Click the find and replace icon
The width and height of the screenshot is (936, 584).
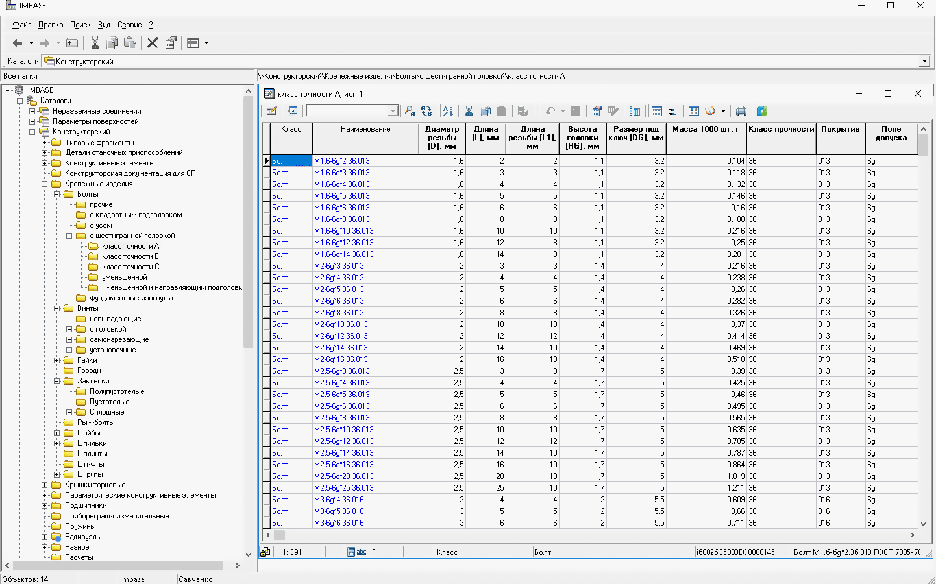coord(426,111)
